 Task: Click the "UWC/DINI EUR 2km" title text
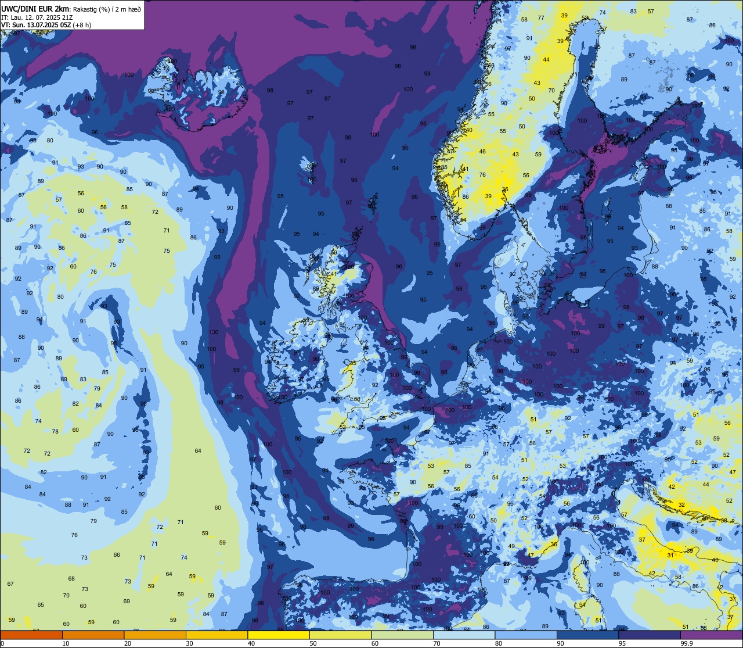(x=35, y=8)
